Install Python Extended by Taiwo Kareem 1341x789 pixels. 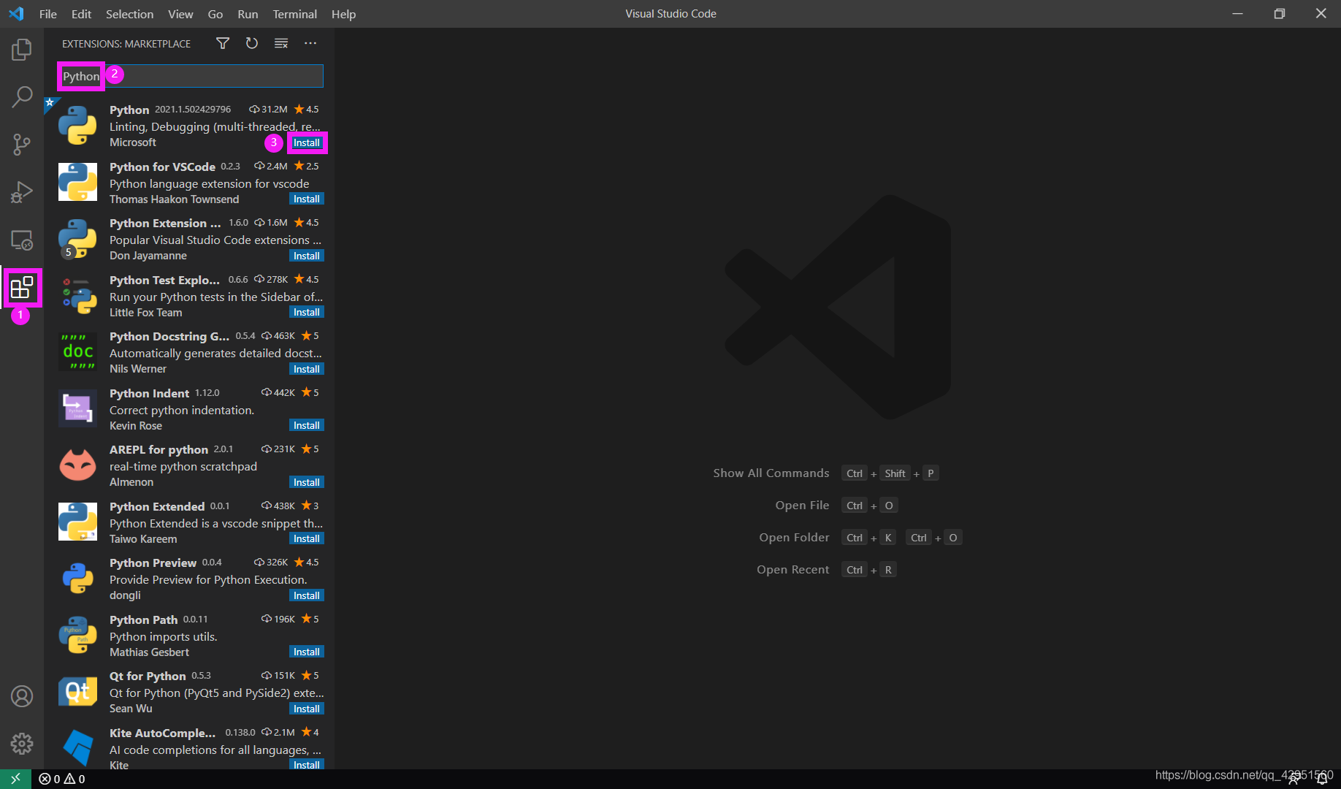pos(307,539)
